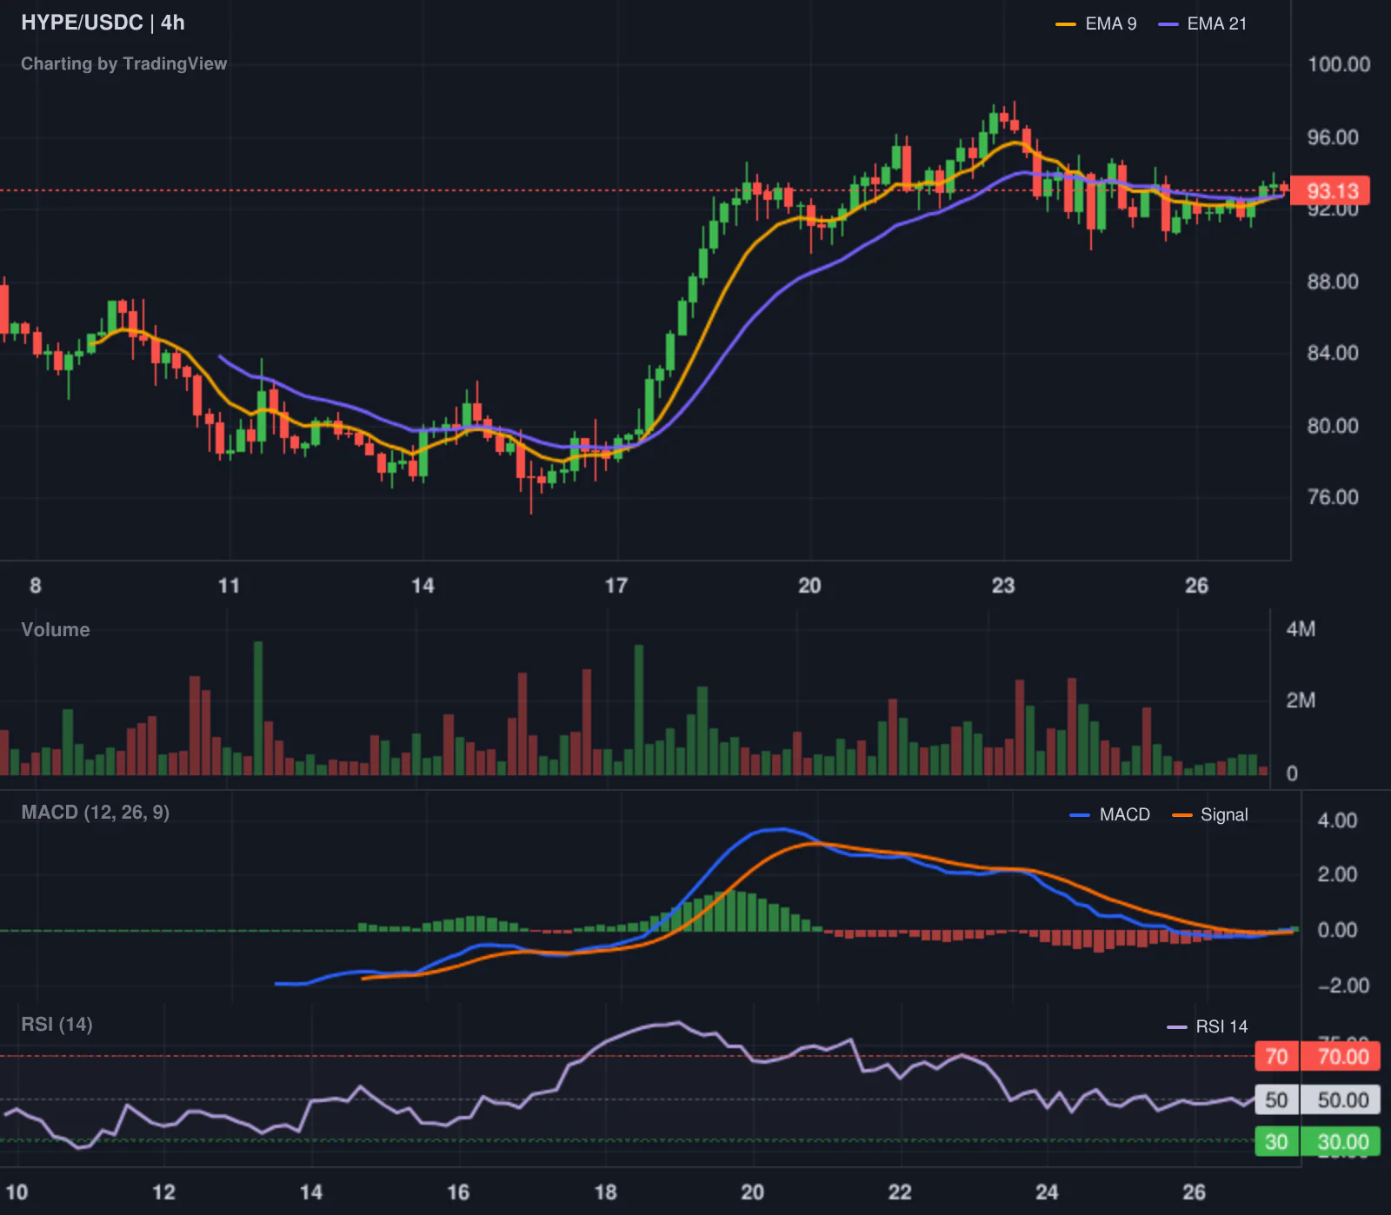Select the EMA 21 legend entry
The height and width of the screenshot is (1215, 1391).
[1203, 24]
